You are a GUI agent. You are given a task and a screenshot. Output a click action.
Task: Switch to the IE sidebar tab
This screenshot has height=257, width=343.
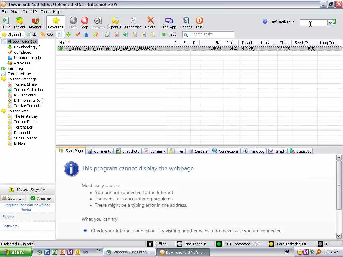pyautogui.click(x=31, y=34)
